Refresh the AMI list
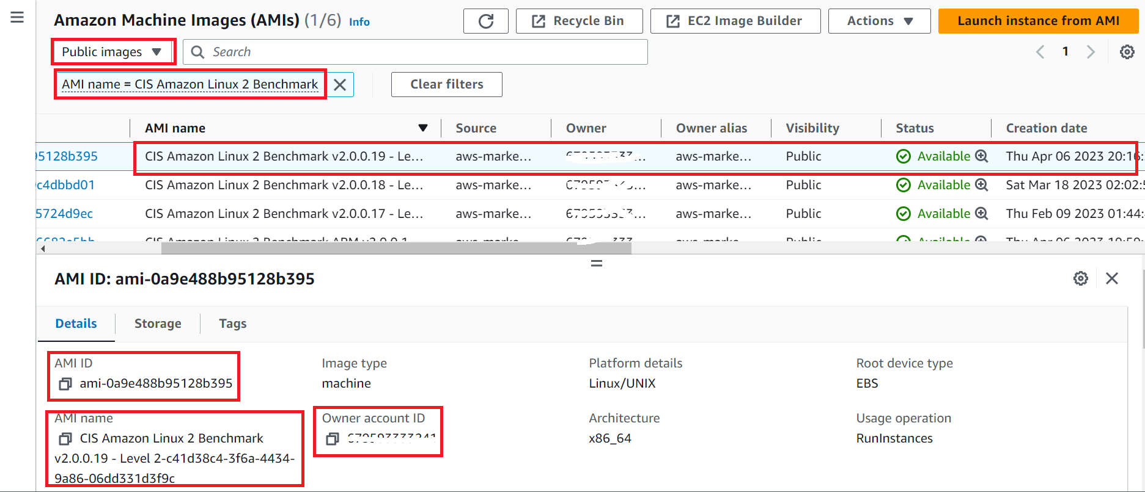Image resolution: width=1145 pixels, height=492 pixels. (486, 21)
